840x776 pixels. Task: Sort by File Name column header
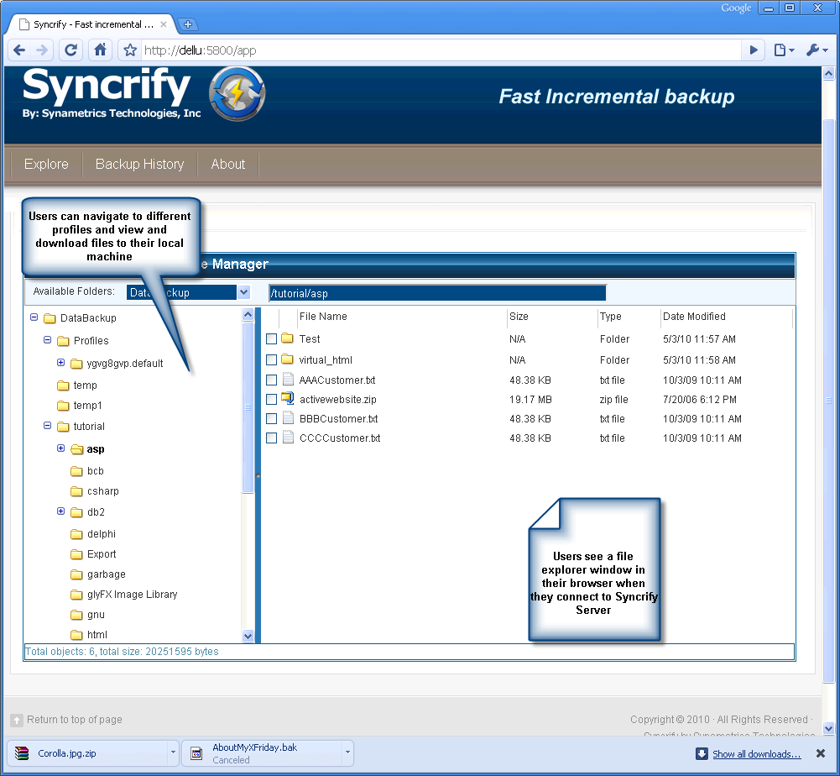(x=323, y=317)
